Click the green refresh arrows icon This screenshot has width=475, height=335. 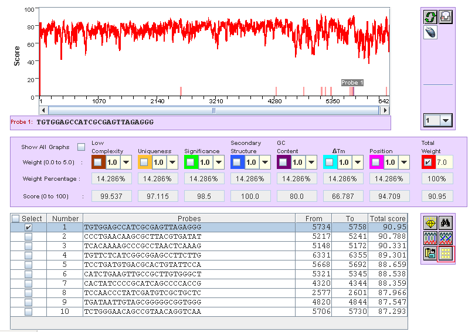tap(430, 17)
